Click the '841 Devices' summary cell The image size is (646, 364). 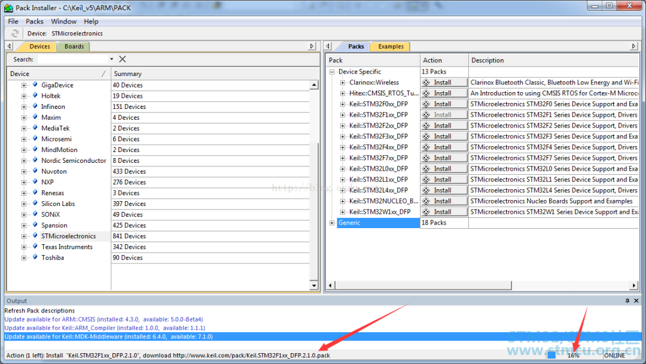129,236
